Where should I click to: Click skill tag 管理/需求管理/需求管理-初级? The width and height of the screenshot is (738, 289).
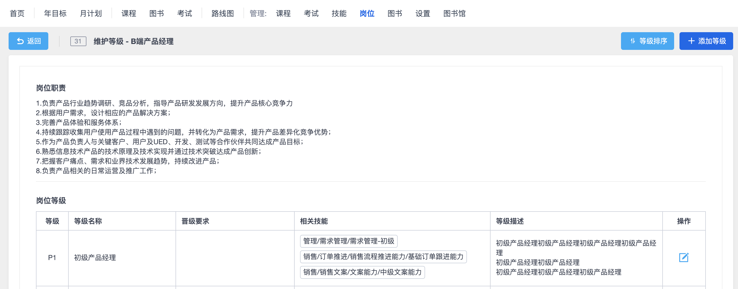[349, 241]
